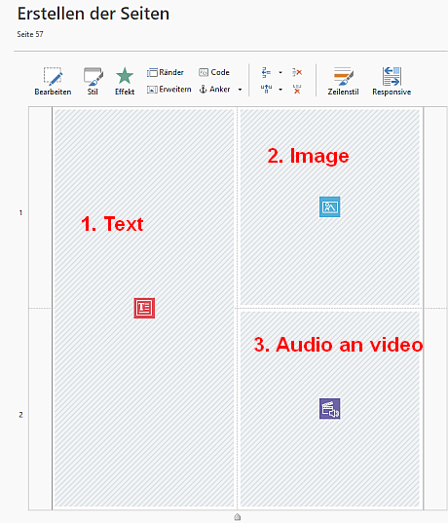Expand the insert column dropdown arrow

click(x=280, y=90)
